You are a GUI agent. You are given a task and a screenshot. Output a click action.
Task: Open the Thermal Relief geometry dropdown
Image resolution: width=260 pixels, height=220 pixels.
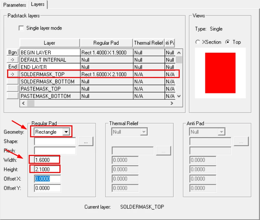click(144, 132)
